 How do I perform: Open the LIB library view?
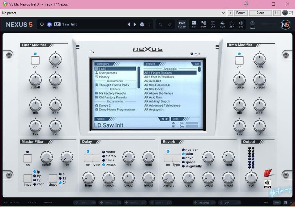[x=194, y=24]
